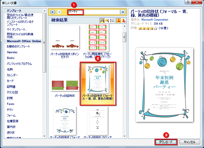Select 封筒 category
The image size is (204, 148).
pyautogui.click(x=10, y=98)
